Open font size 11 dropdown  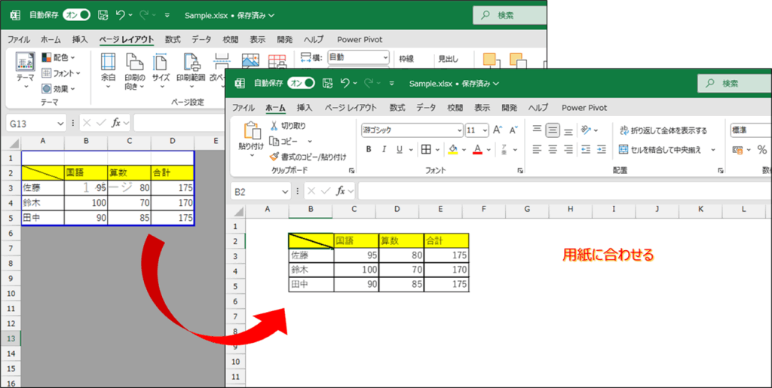click(x=485, y=130)
